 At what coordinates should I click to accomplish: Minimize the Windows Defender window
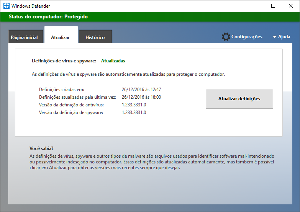tap(256, 6)
